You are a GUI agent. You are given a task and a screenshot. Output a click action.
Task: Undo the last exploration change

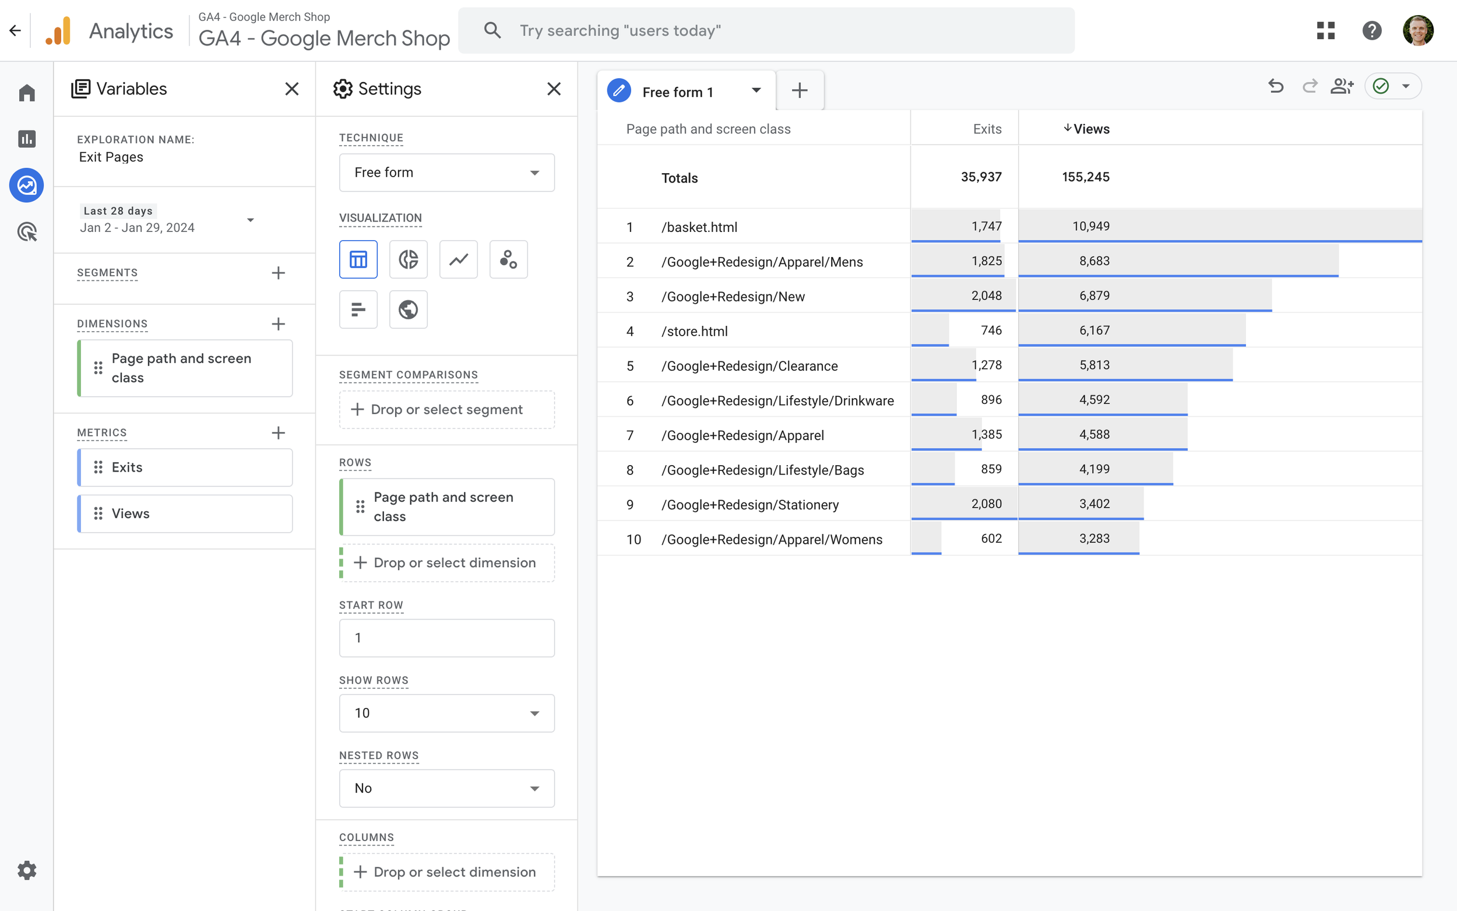(x=1276, y=86)
